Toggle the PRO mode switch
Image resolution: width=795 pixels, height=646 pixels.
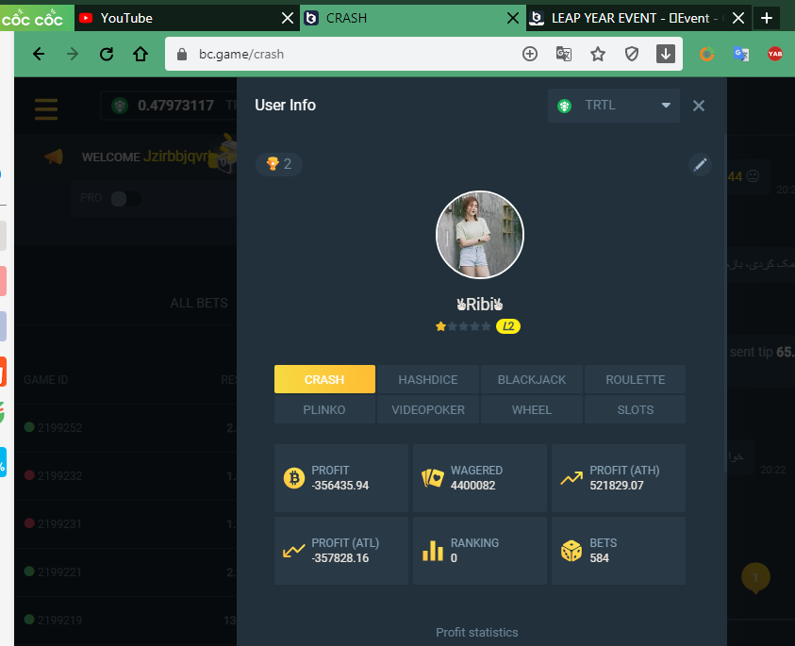pos(124,199)
